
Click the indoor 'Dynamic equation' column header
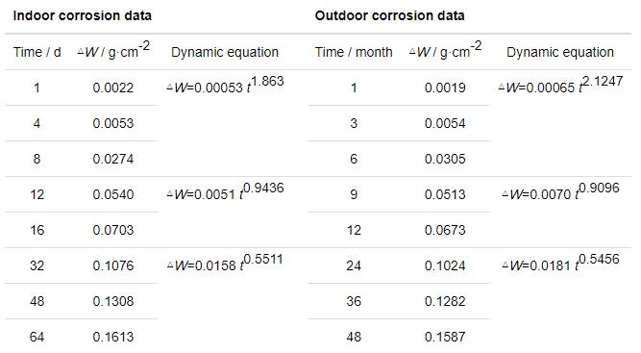point(225,52)
